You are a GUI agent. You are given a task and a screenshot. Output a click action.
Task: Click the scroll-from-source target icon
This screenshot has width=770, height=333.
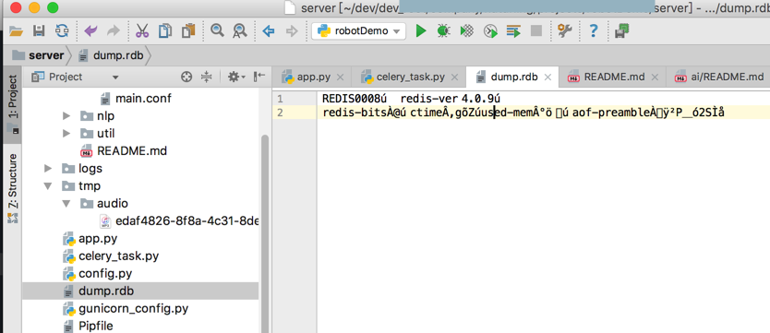(186, 77)
